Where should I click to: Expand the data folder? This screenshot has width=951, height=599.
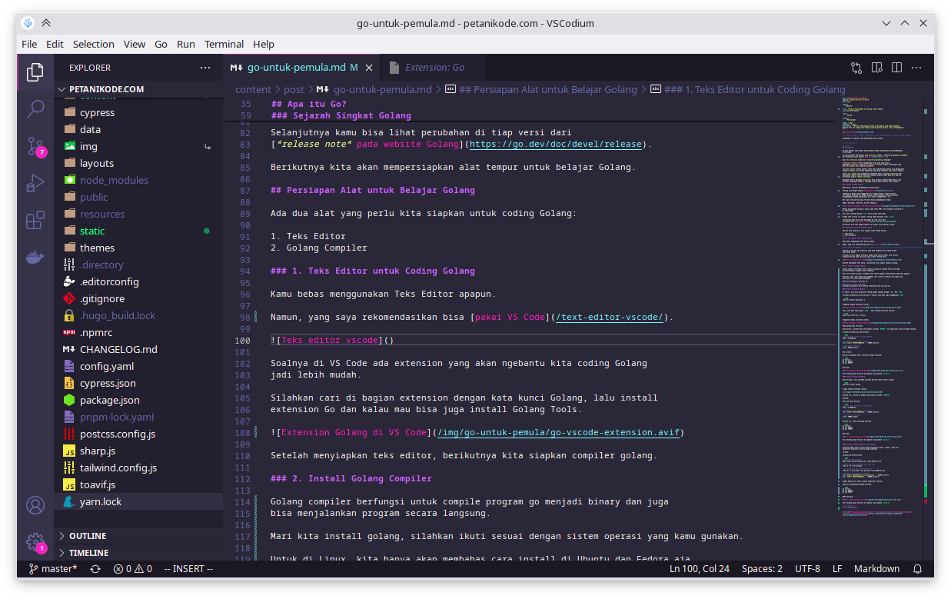pos(138,129)
